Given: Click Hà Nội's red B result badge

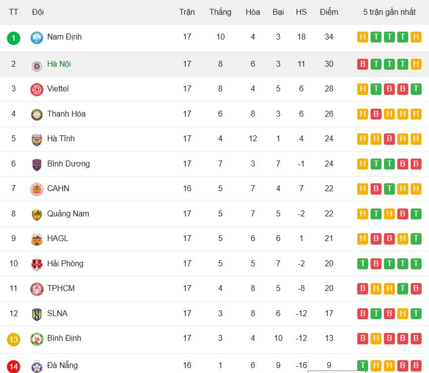Looking at the screenshot, I should click(x=363, y=64).
